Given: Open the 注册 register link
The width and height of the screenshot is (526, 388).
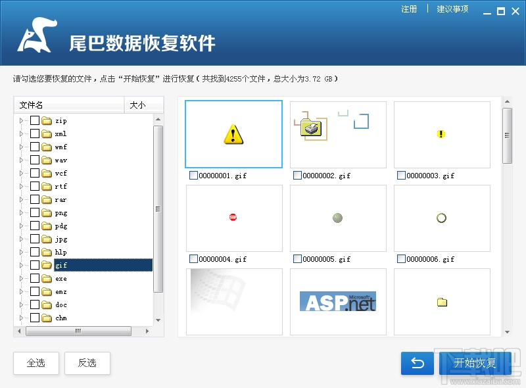Looking at the screenshot, I should tap(409, 9).
